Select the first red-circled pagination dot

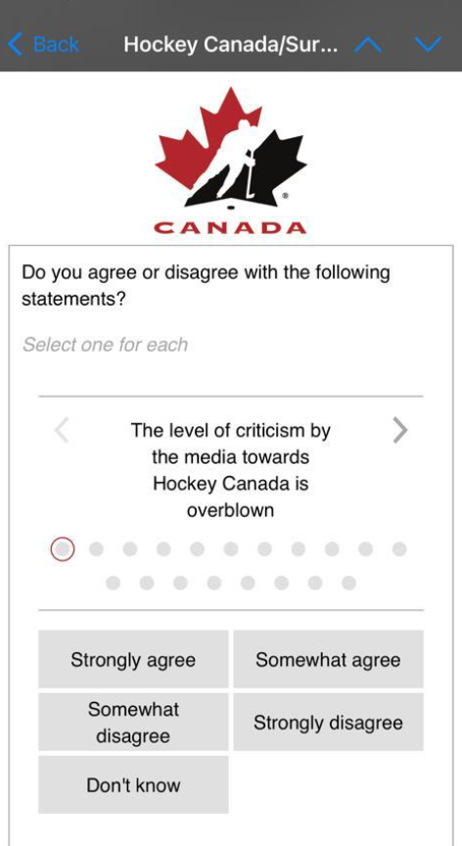pos(63,549)
